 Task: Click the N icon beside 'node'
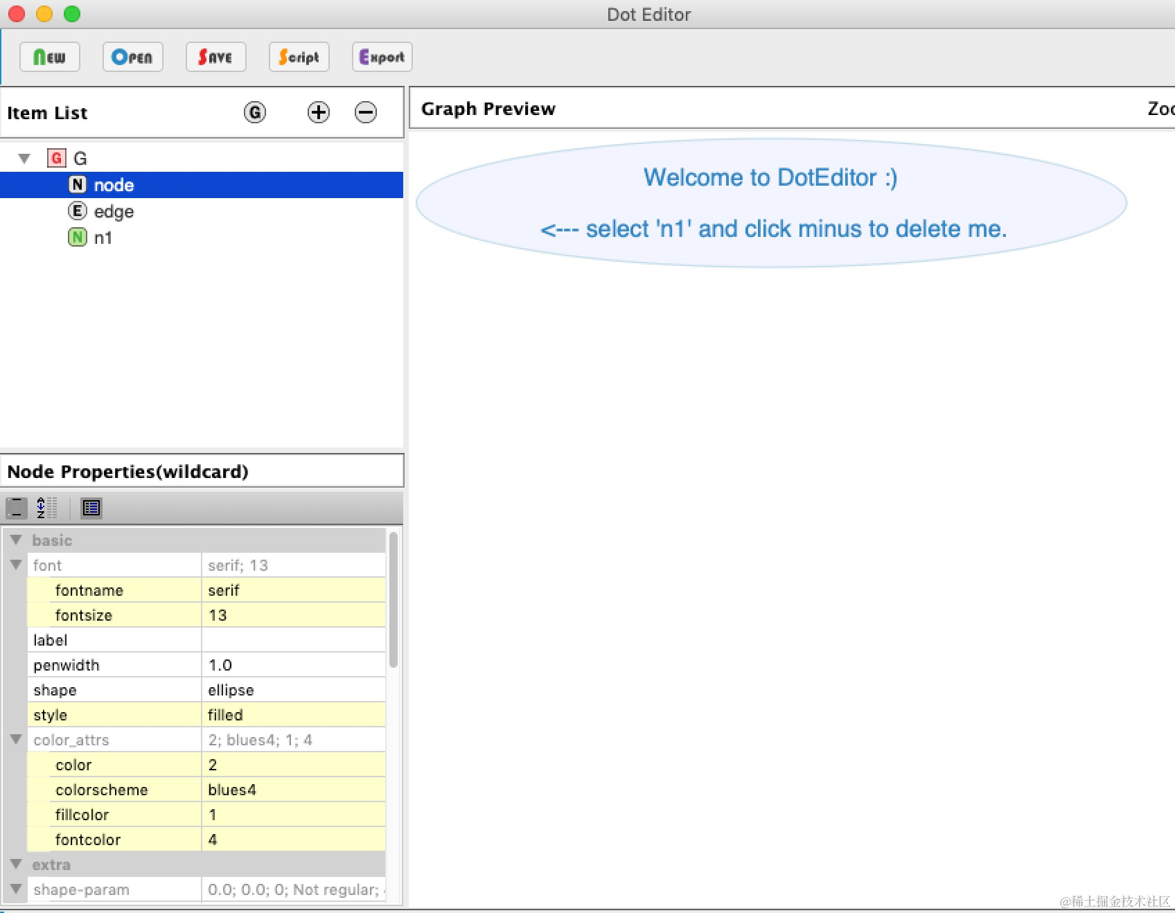(78, 185)
